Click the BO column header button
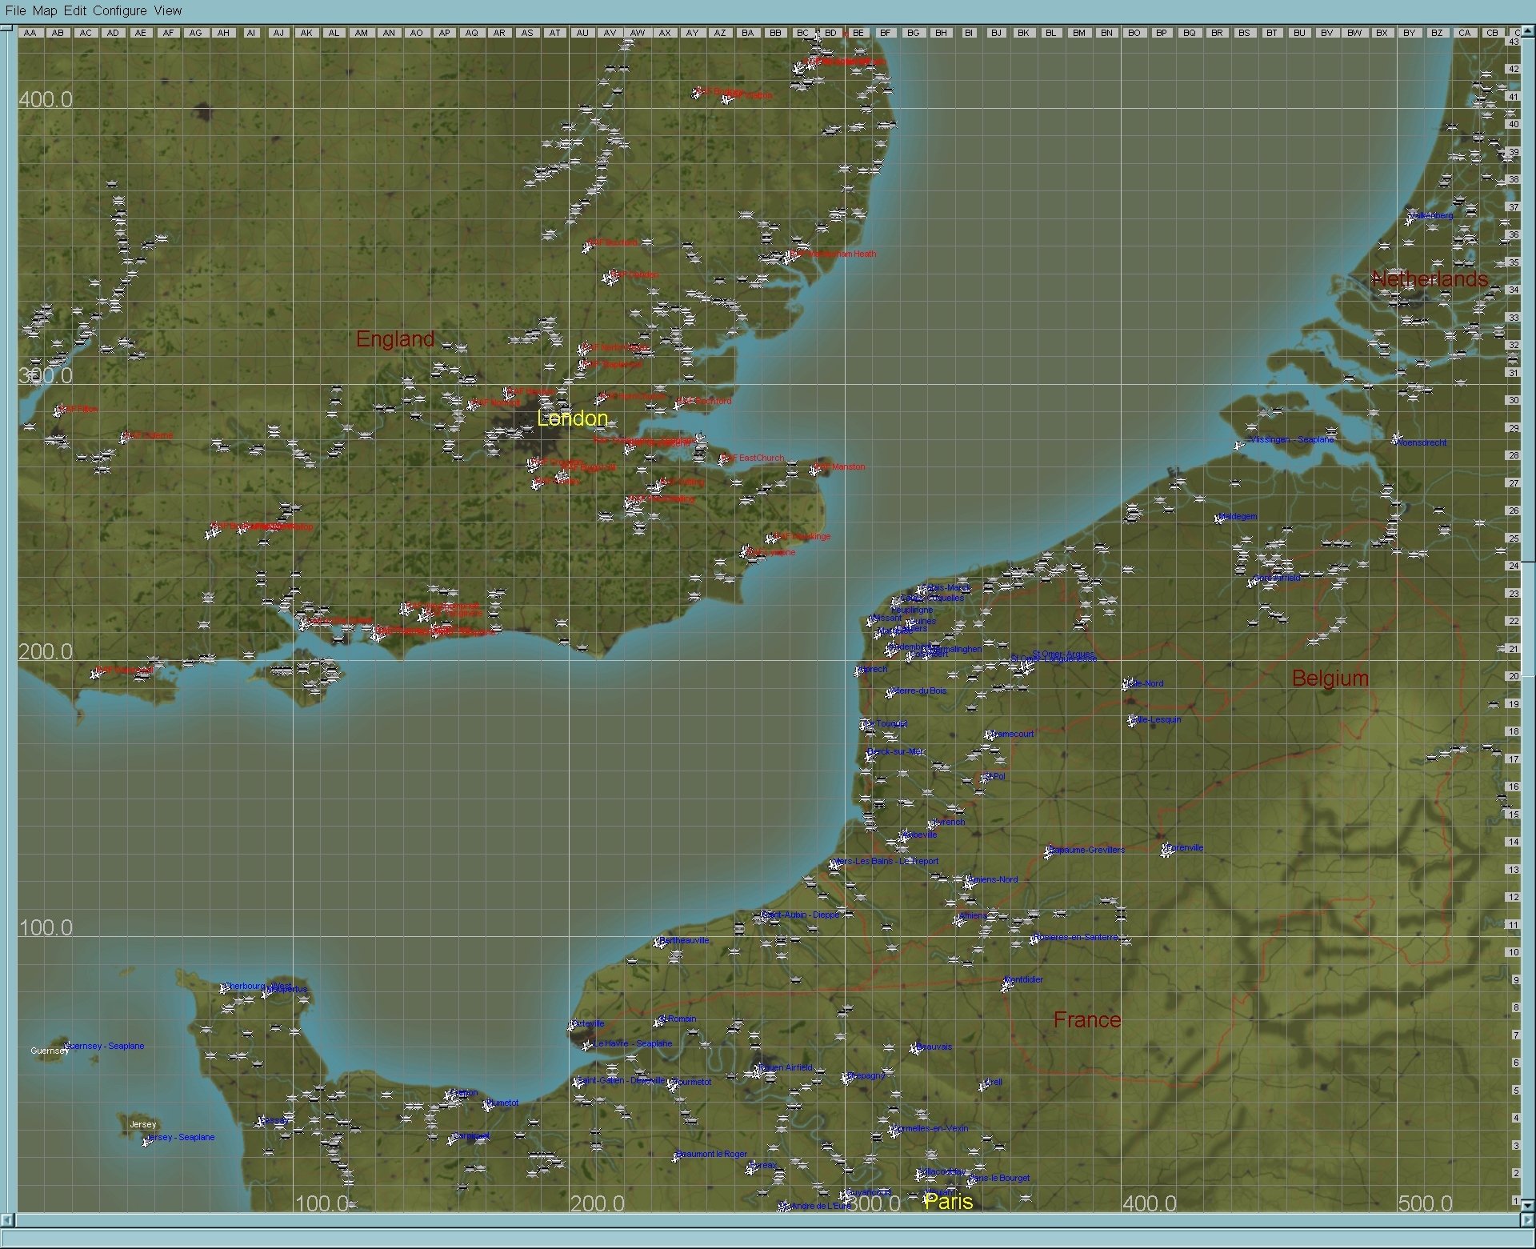 [1134, 33]
